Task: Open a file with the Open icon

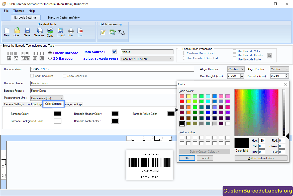Action: 17,32
